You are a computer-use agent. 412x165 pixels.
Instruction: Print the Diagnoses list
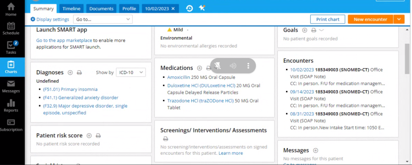click(79, 73)
